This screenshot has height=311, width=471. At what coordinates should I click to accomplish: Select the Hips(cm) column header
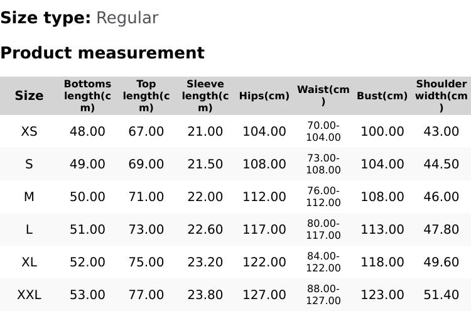pos(264,96)
